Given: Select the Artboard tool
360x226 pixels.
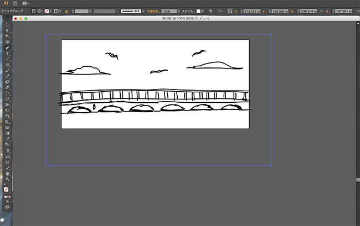Looking at the screenshot, I should point(7,162).
